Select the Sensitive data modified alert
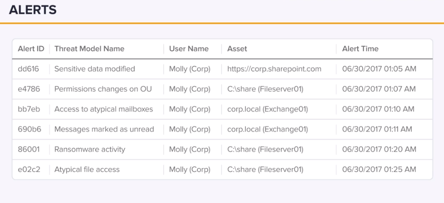The height and width of the screenshot is (203, 444). pos(94,69)
